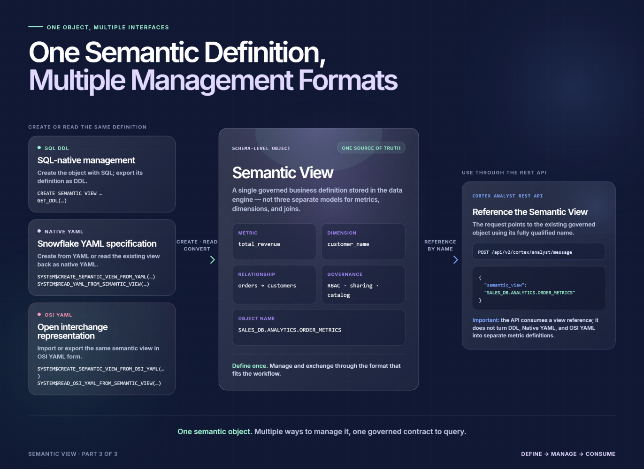Click SYSTEM$READ_YAML_FROM_SEMANTIC_VIEW(…) code line
644x469 pixels.
[93, 284]
